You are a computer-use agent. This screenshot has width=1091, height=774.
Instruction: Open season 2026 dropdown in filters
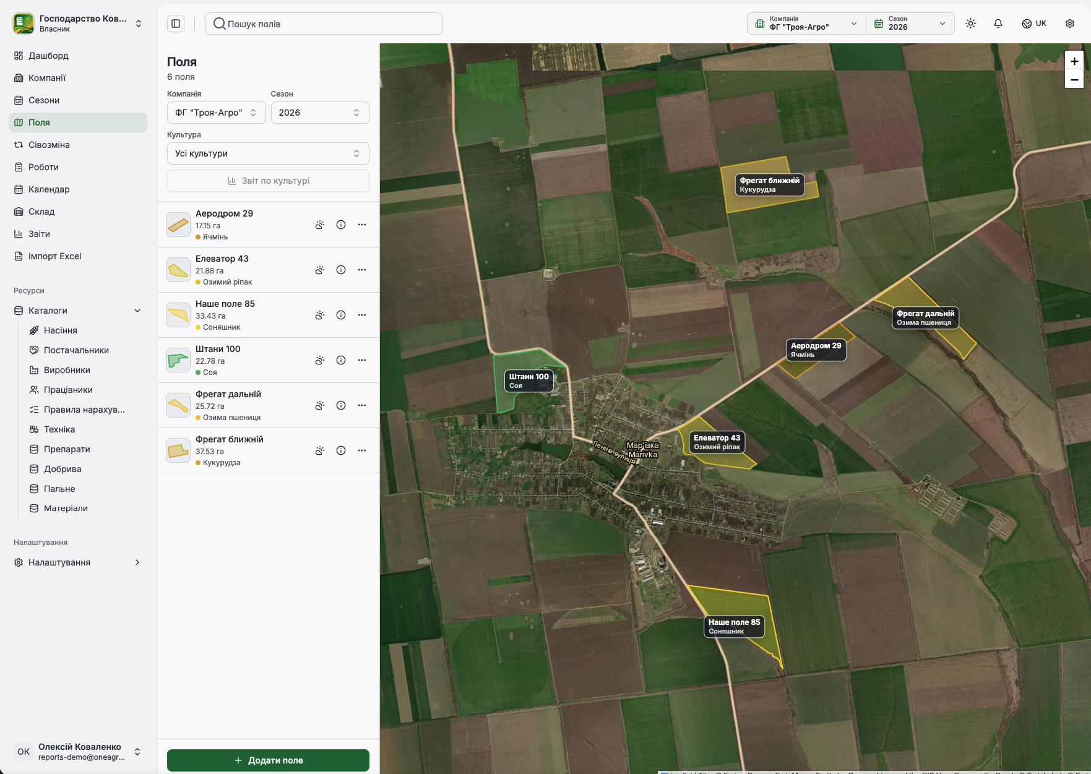point(320,113)
